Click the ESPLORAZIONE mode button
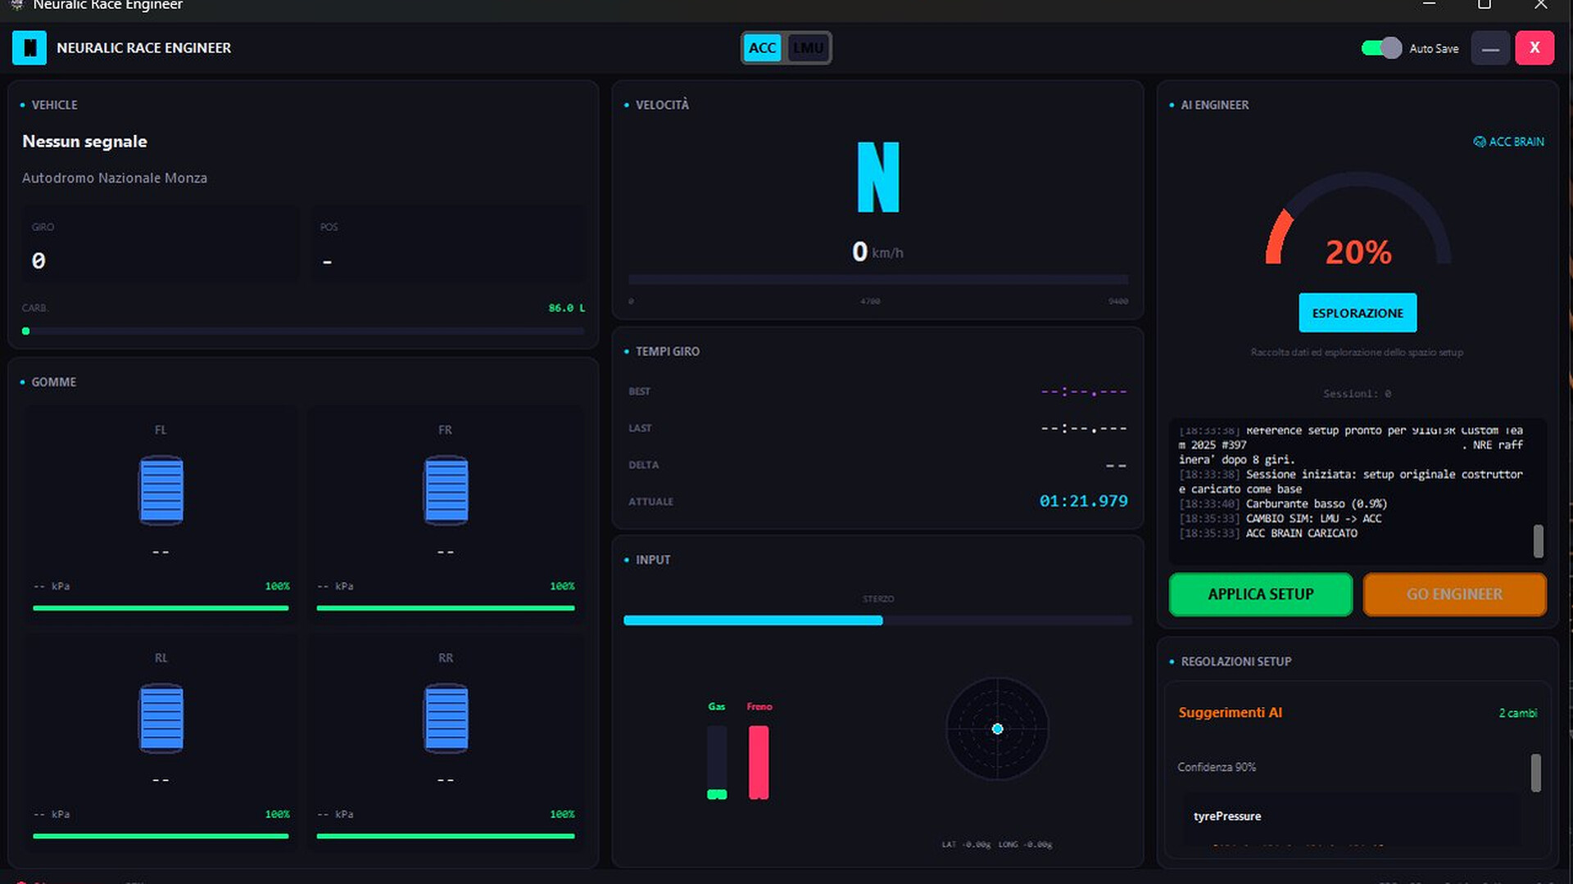1573x884 pixels. tap(1358, 313)
